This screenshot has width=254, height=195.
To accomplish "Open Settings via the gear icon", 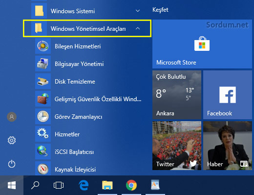I will [12, 140].
